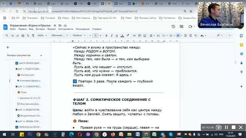The image size is (246, 138).
Task: Open the Файл menu
Action: tap(13, 29)
